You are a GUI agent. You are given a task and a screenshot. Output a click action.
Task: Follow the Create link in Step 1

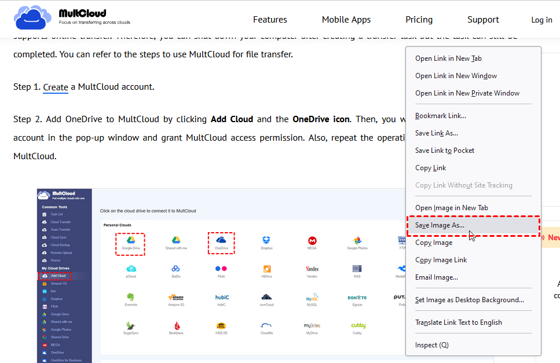point(56,87)
